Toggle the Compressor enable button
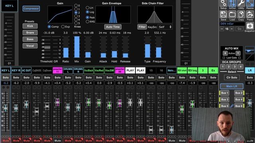The height and width of the screenshot is (143, 255). point(31,9)
